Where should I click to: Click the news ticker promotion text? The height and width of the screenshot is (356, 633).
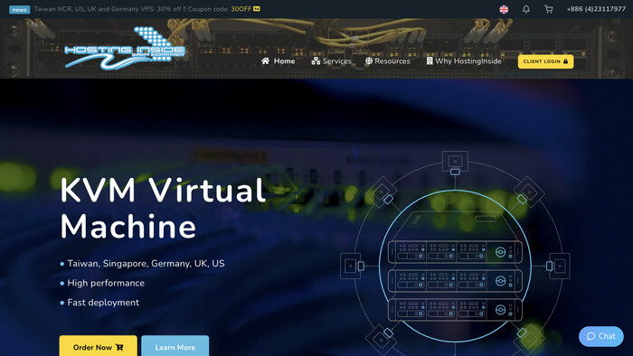coord(147,9)
